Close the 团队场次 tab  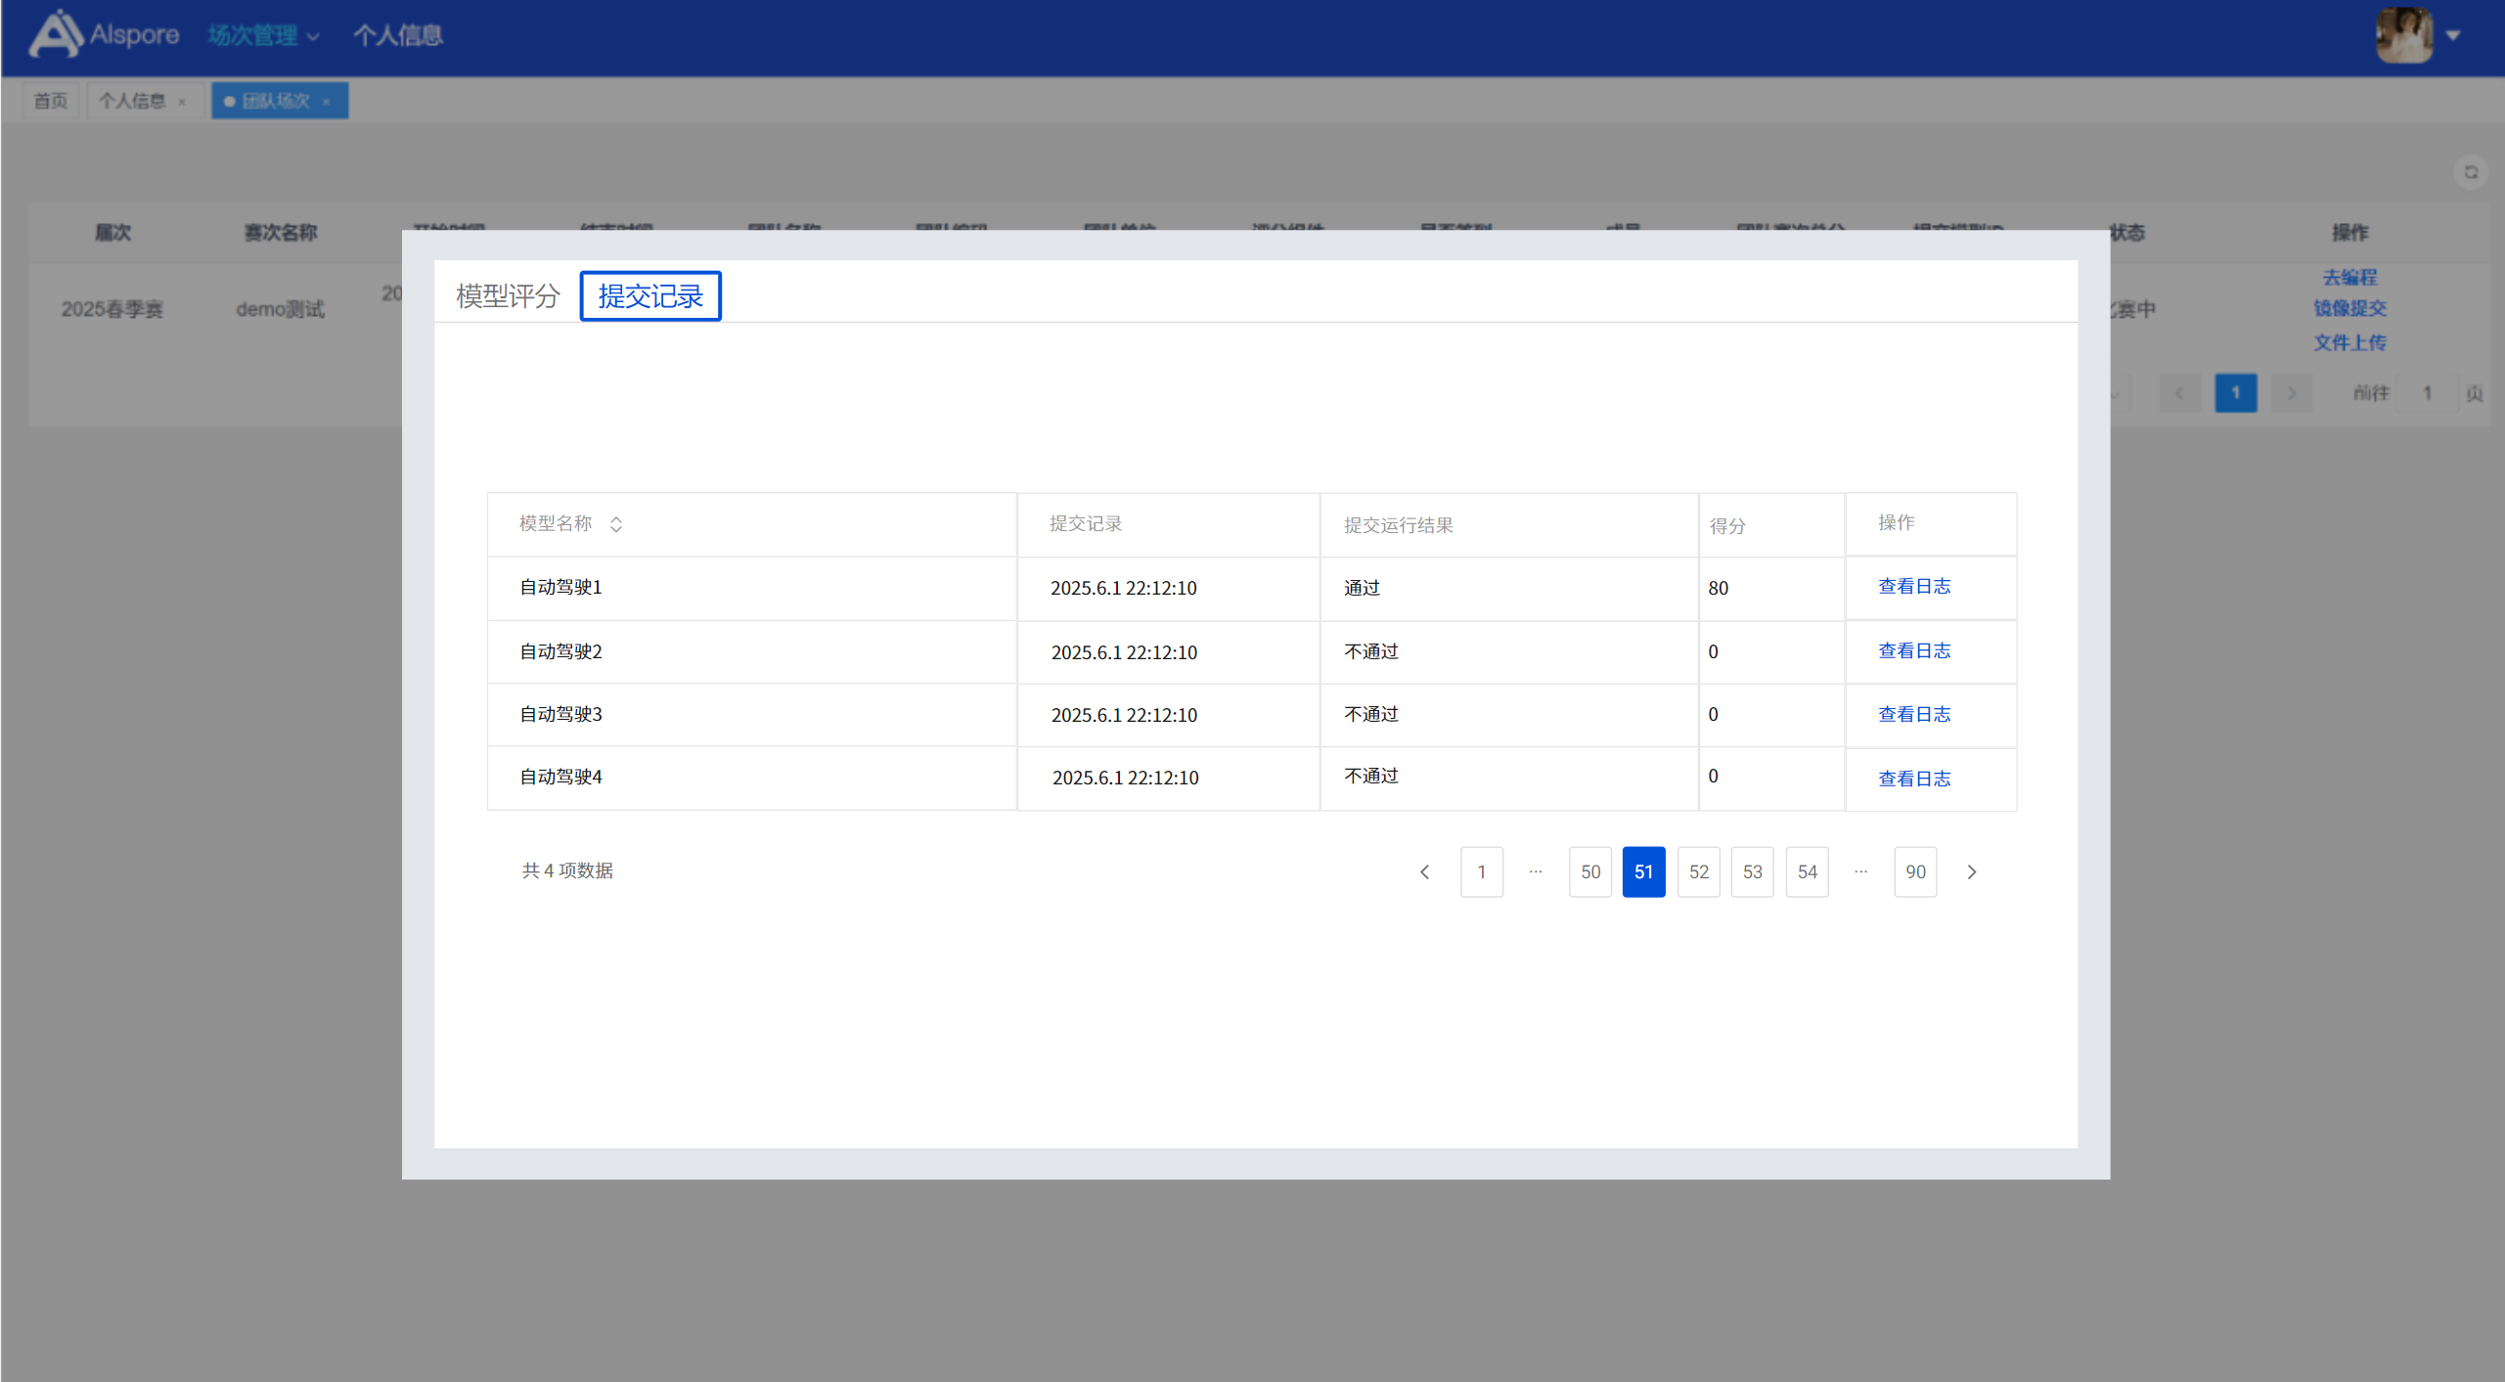[327, 102]
